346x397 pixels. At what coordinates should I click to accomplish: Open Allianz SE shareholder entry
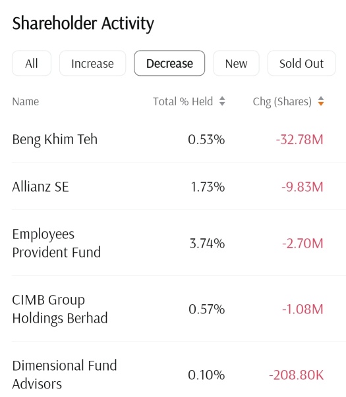point(173,186)
